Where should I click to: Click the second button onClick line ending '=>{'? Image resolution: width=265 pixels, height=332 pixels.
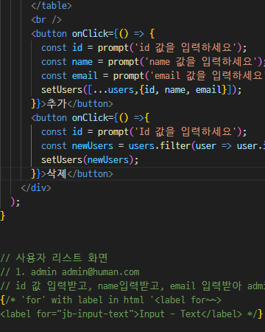pyautogui.click(x=91, y=118)
